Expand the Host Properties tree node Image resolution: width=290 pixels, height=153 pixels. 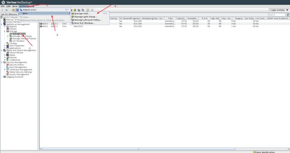coord(5,46)
